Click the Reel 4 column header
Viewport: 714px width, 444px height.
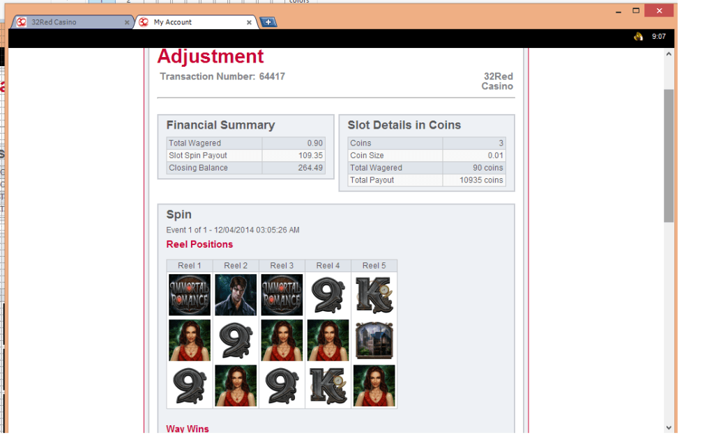pyautogui.click(x=328, y=265)
